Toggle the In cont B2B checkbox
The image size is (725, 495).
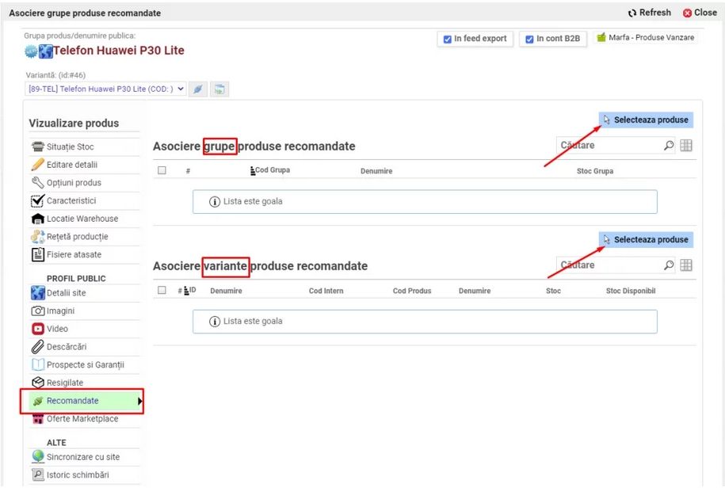coord(529,39)
